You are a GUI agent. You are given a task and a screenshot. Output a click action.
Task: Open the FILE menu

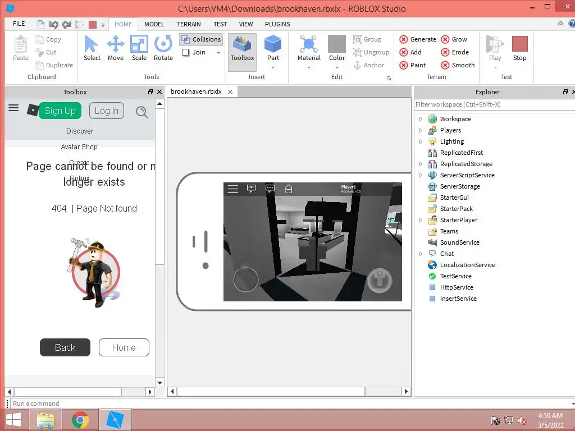[x=19, y=24]
